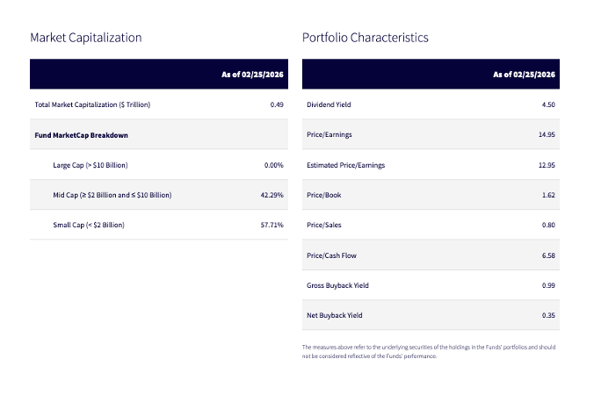Click the Market Capitalization heading

tap(85, 38)
